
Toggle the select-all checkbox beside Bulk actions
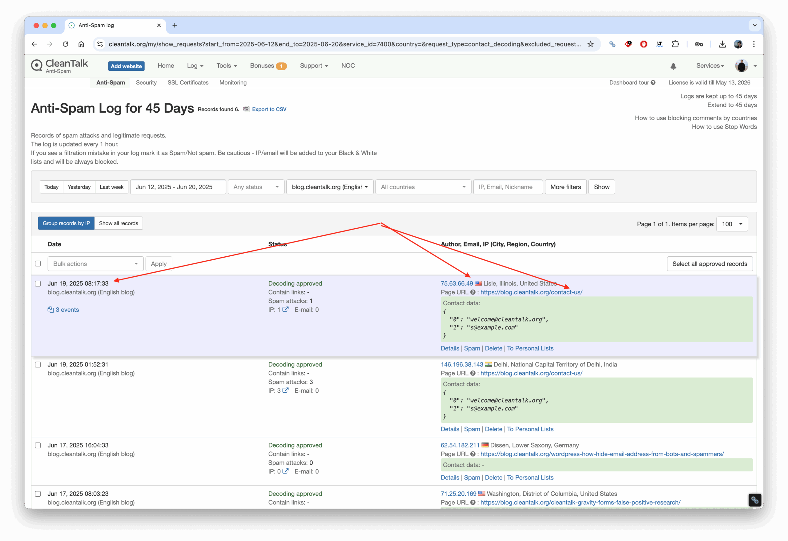(x=38, y=264)
